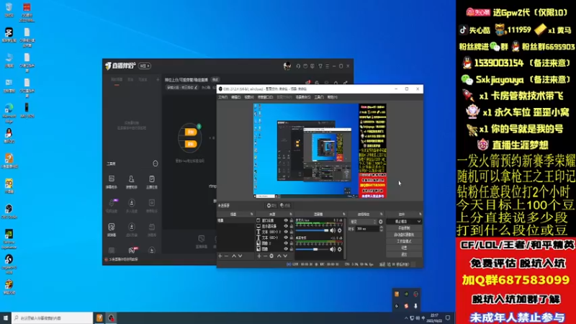Expand the stop streaming button dropdown arrow
Image resolution: width=576 pixels, height=324 pixels.
pyautogui.click(x=419, y=222)
